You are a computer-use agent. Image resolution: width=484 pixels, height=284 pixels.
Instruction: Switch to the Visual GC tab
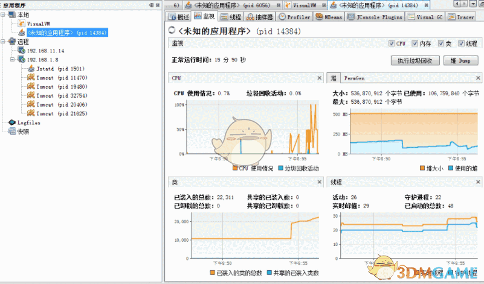(x=425, y=17)
